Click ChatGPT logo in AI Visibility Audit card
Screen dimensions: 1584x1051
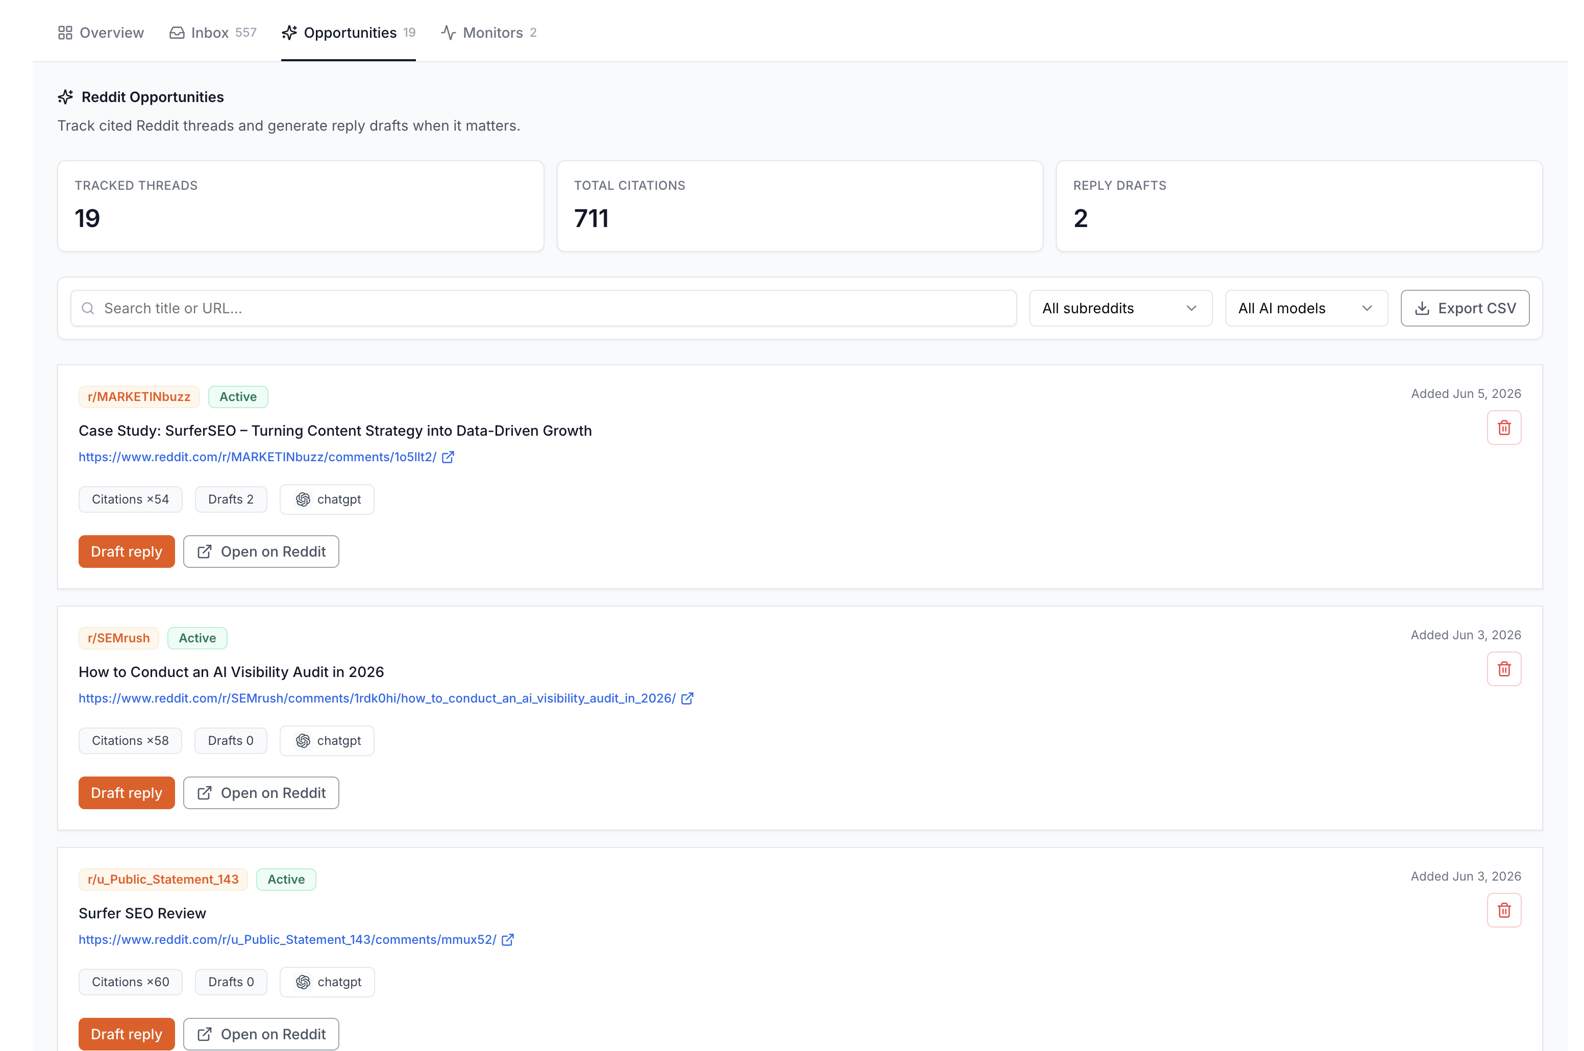point(303,741)
